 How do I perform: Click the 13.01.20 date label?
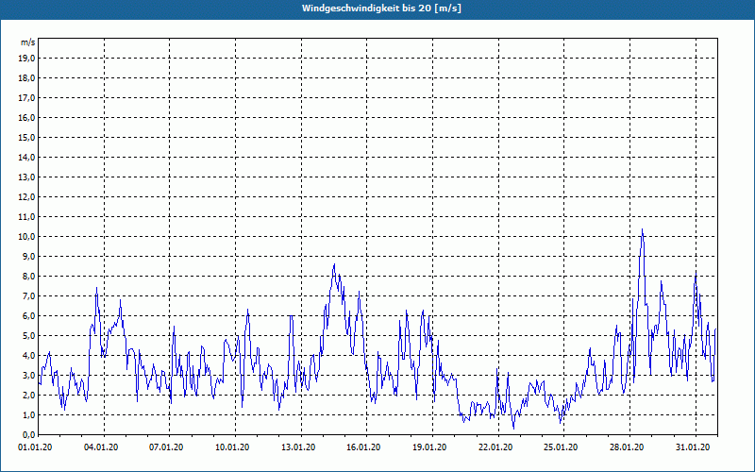(298, 447)
